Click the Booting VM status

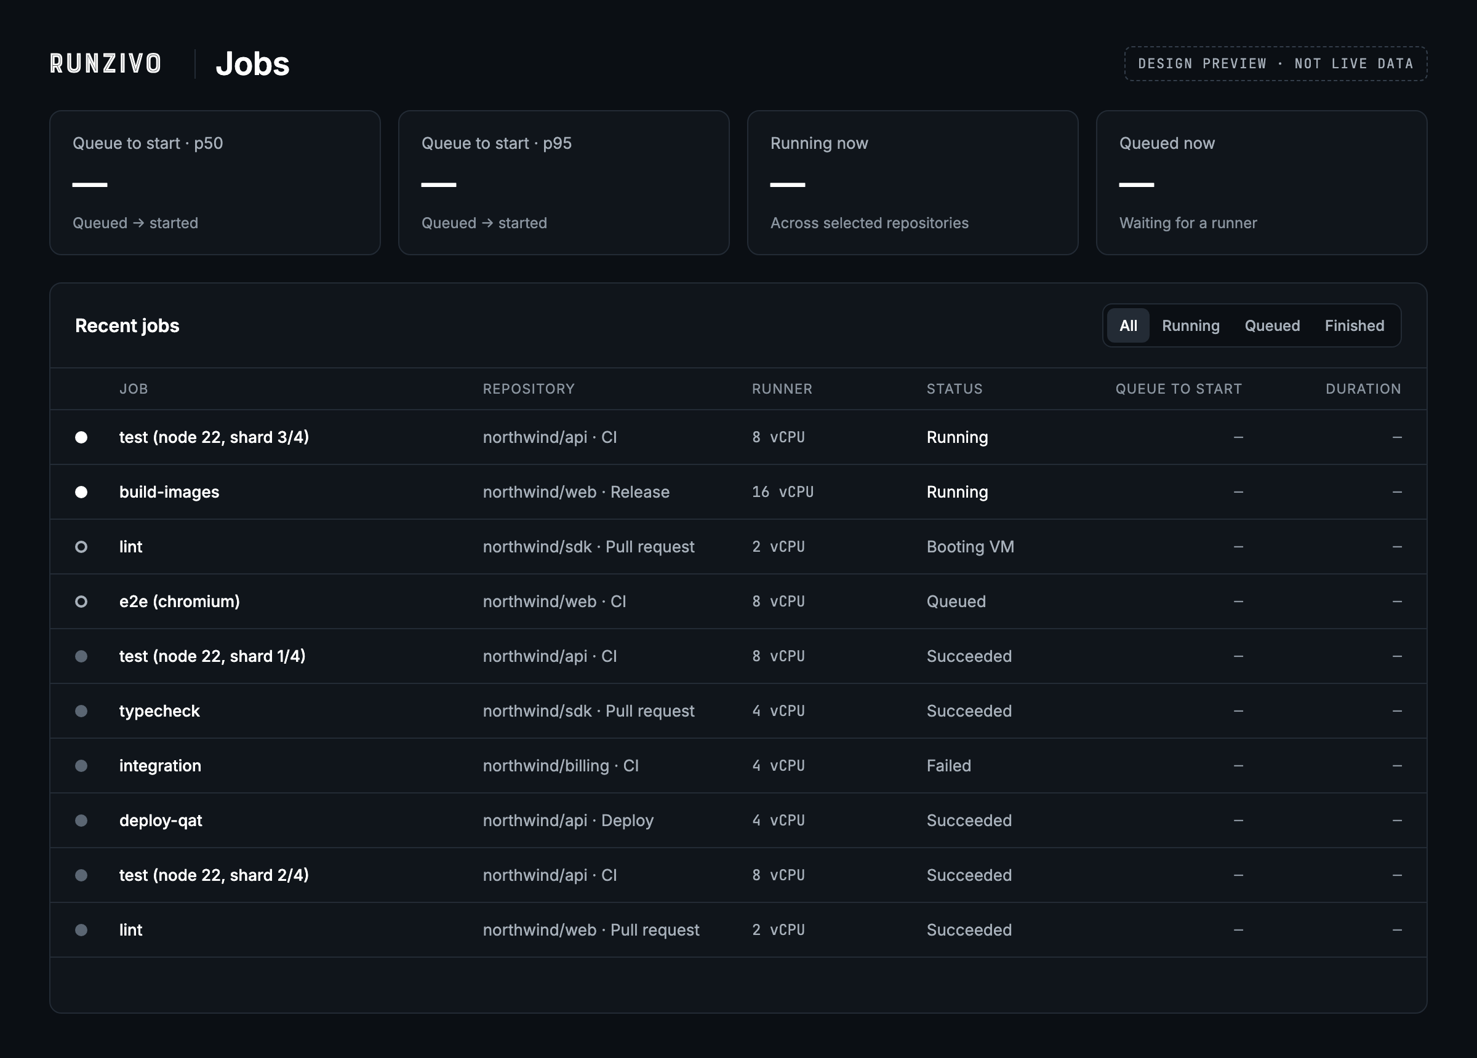click(x=971, y=546)
